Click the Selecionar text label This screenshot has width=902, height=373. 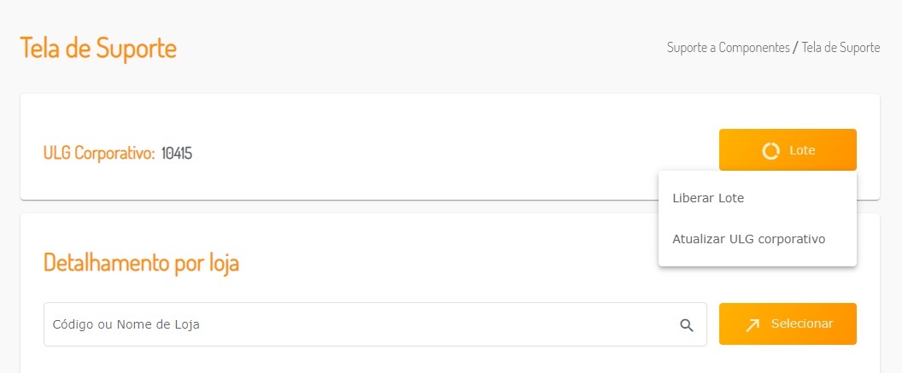click(x=801, y=324)
